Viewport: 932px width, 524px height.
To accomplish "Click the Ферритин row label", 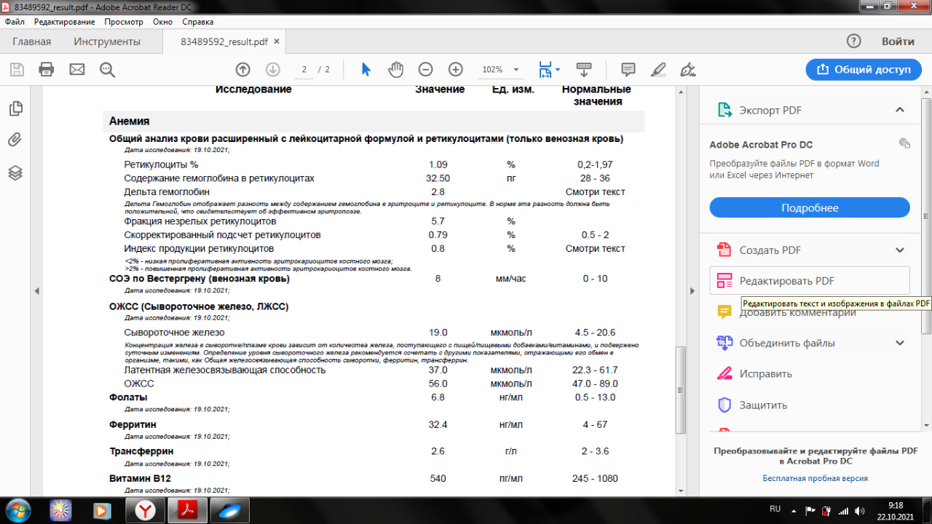I will tap(133, 424).
